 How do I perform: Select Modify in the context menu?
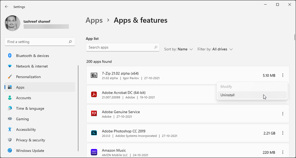pos(226,87)
